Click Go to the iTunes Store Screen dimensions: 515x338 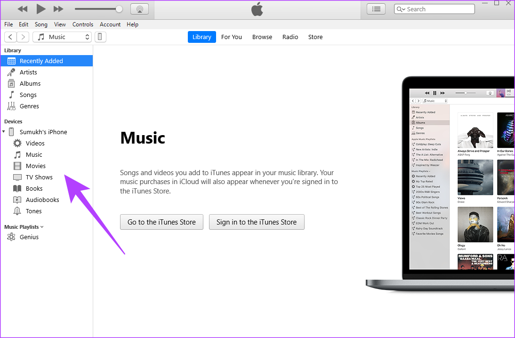click(x=161, y=222)
